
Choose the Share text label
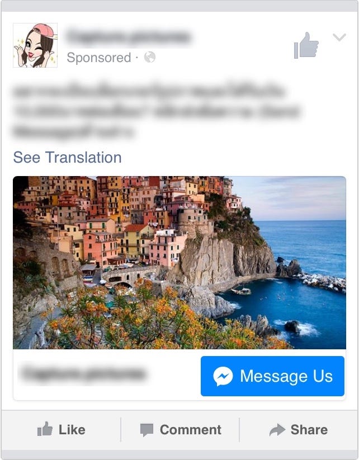click(x=309, y=430)
